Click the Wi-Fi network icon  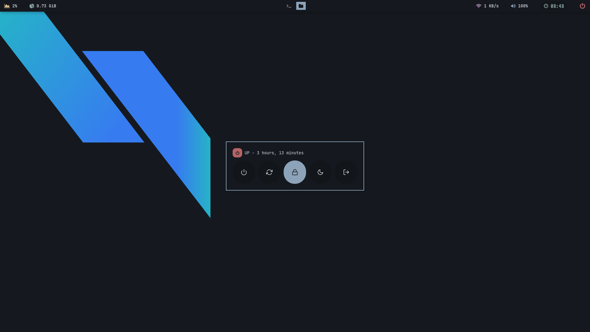click(478, 6)
